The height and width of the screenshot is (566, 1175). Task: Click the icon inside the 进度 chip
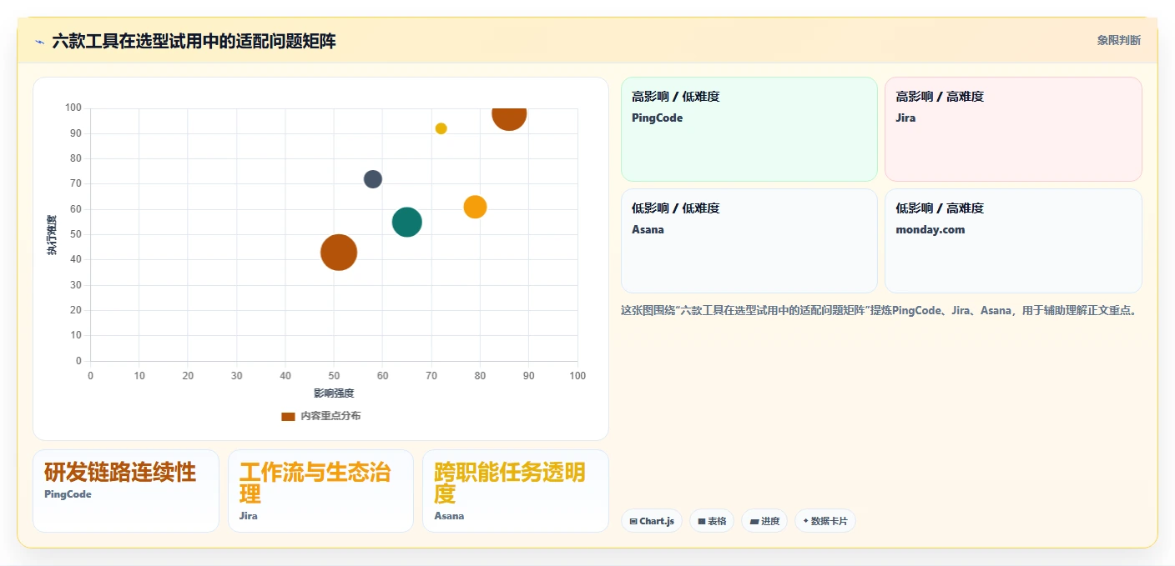pos(754,522)
